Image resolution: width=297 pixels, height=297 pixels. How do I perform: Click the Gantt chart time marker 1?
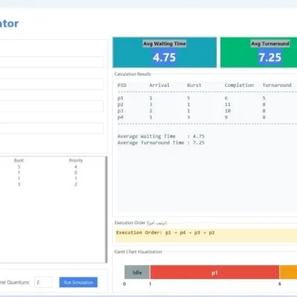pos(150,284)
